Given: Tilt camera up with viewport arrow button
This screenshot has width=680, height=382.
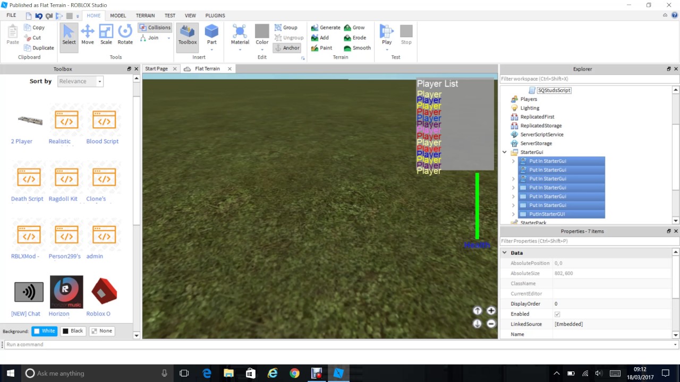Looking at the screenshot, I should [477, 311].
